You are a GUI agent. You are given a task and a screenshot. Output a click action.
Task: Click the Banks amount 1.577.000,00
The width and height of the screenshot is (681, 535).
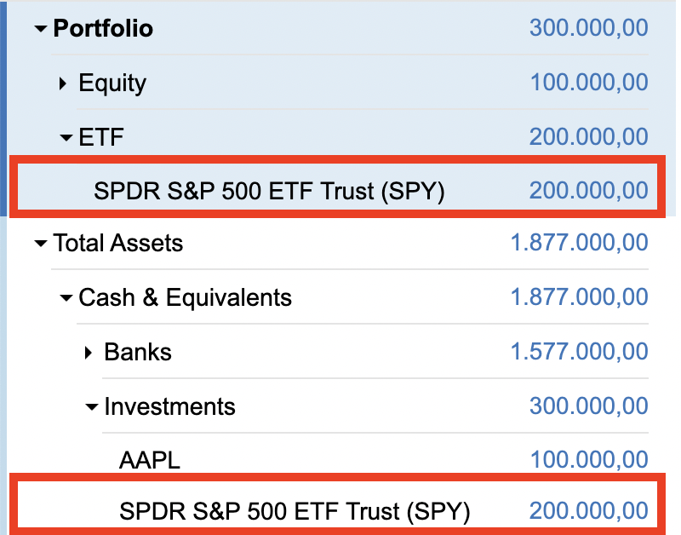pyautogui.click(x=579, y=352)
